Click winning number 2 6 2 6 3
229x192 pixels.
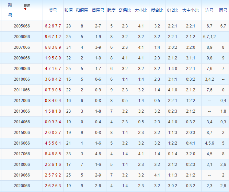[53, 186]
